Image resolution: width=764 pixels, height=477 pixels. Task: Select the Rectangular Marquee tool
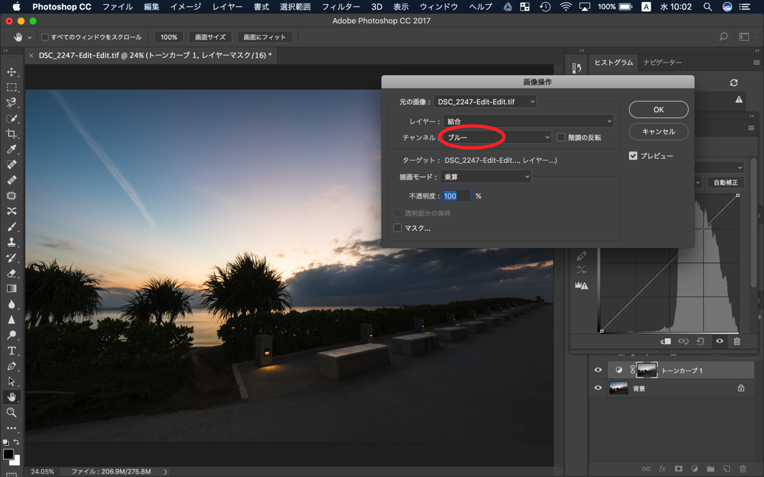(x=12, y=87)
